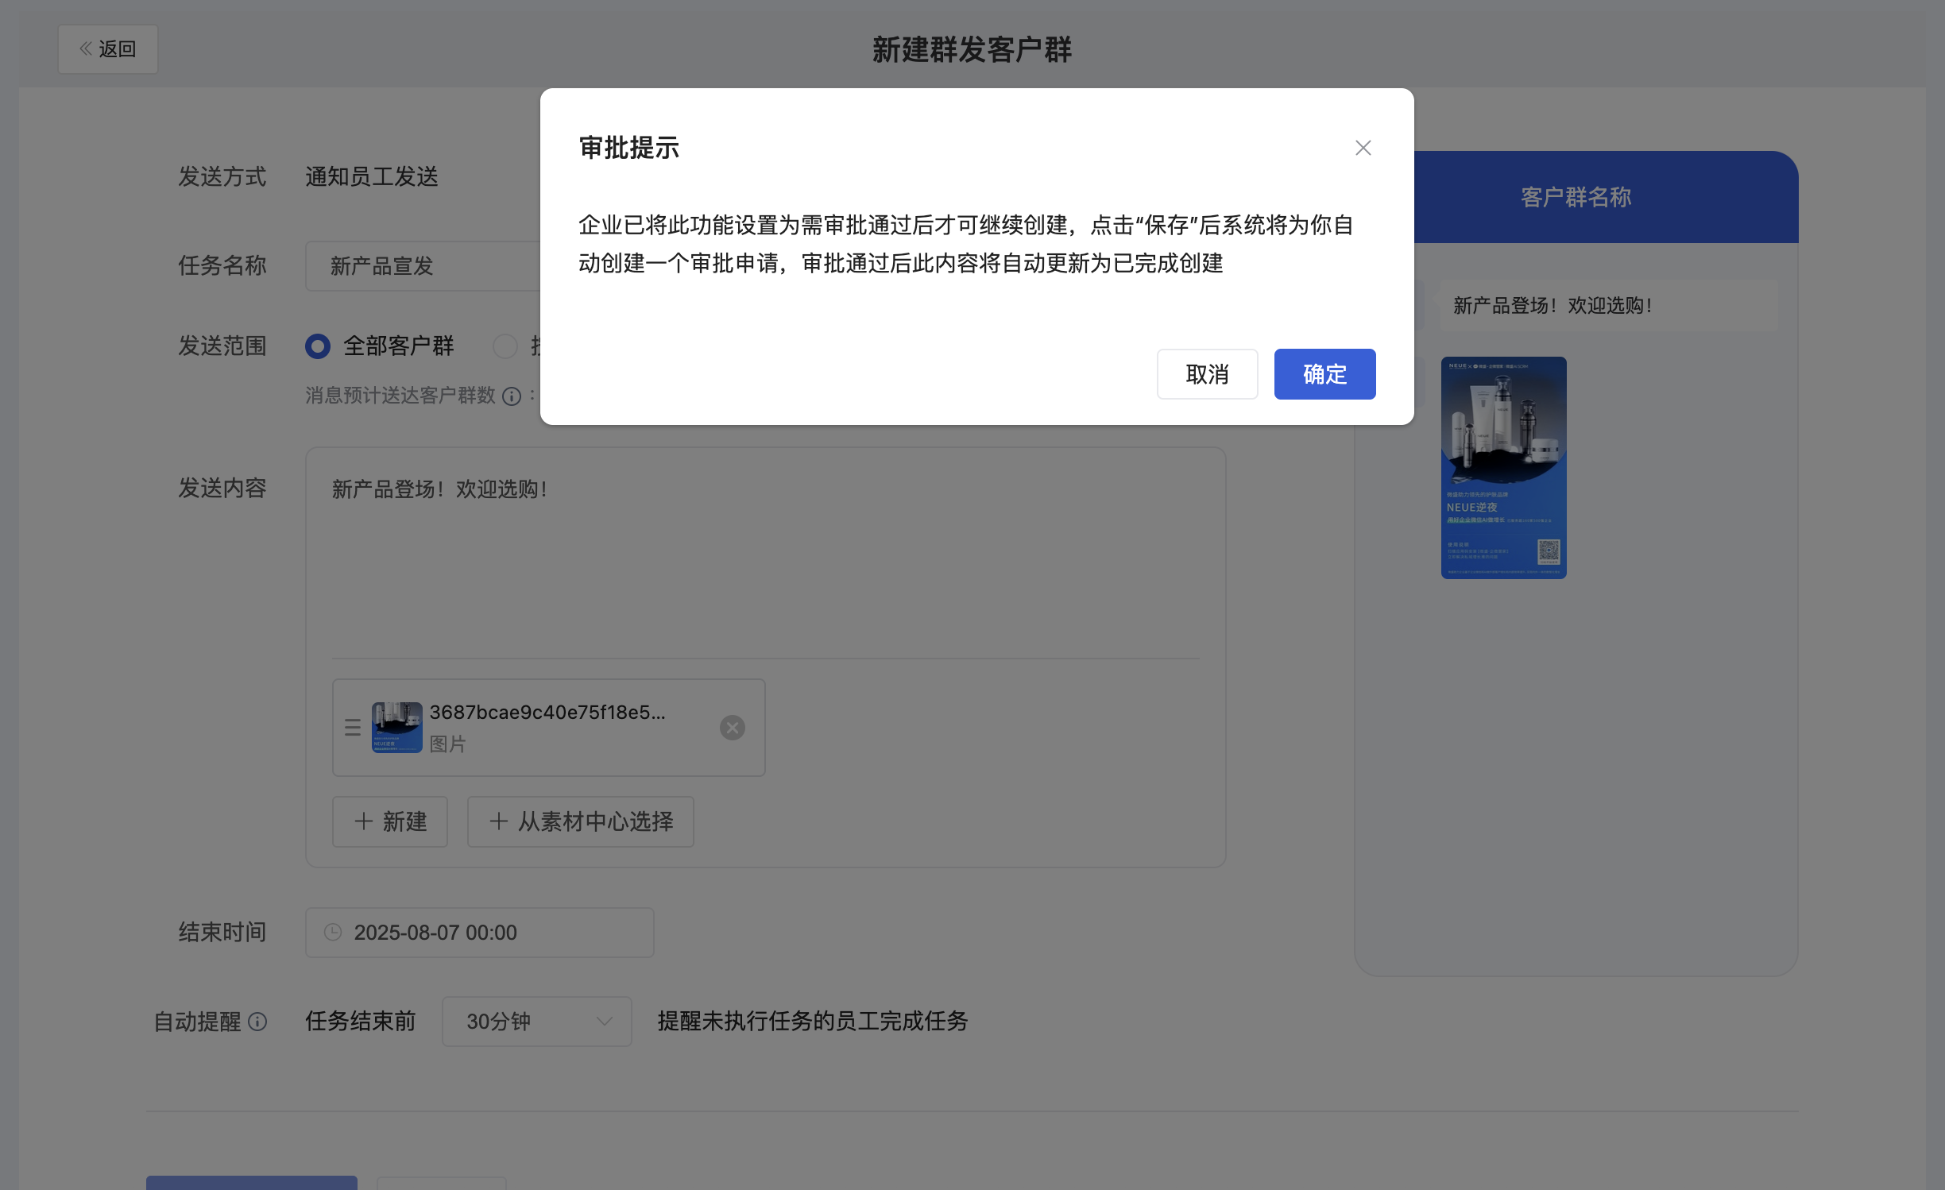Click the product poster in preview panel
The width and height of the screenshot is (1945, 1190).
click(x=1504, y=467)
